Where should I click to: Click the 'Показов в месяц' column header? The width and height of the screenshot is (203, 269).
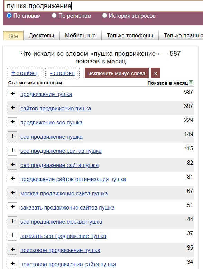168,83
